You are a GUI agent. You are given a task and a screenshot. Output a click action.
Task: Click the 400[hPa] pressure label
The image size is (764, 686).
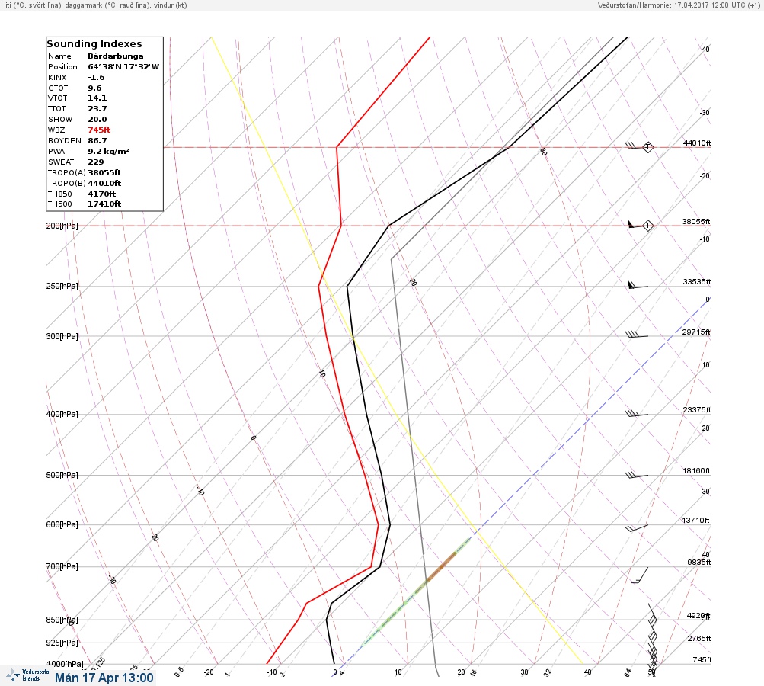62,415
